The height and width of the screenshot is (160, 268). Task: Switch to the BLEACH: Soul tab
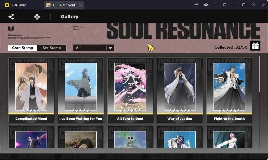63,5
